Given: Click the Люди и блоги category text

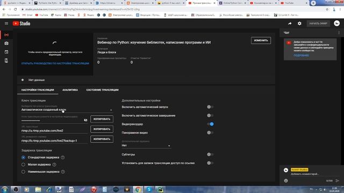Looking at the screenshot, I should [x=106, y=53].
